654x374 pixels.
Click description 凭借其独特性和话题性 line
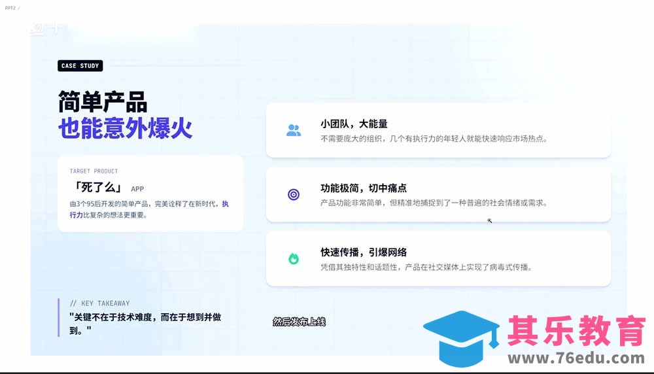(x=426, y=267)
